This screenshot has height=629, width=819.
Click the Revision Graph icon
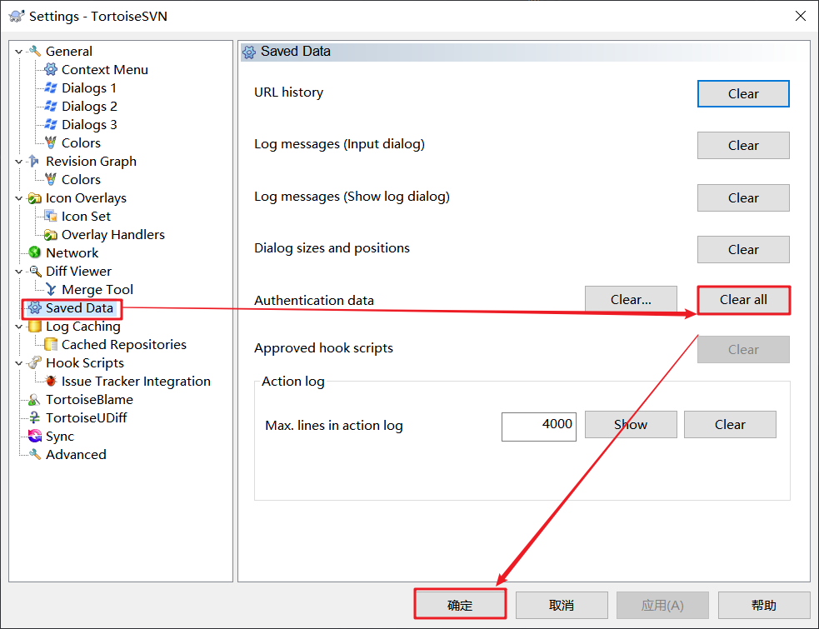click(34, 161)
